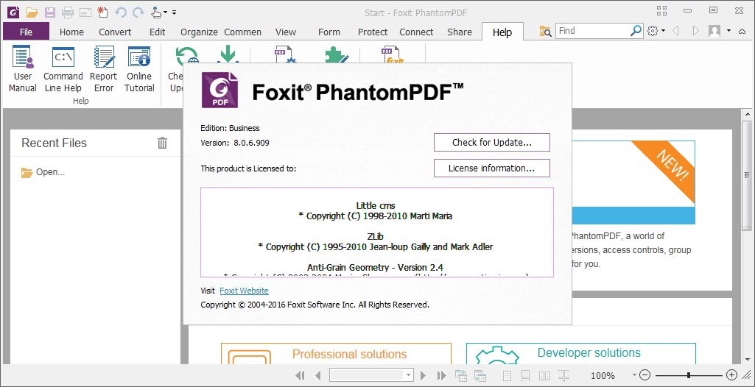Switch to the View tab
Image resolution: width=755 pixels, height=387 pixels.
[x=286, y=32]
